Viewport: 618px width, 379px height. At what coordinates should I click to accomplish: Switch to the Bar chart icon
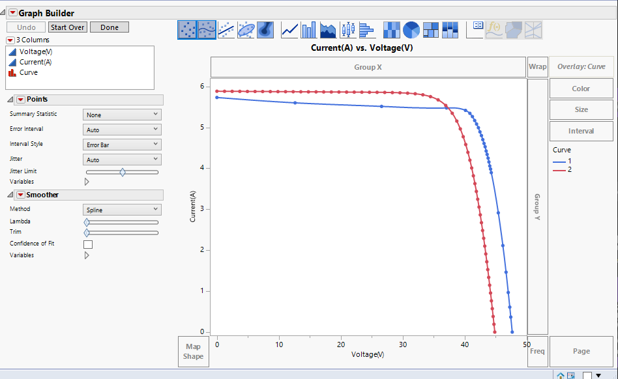coord(308,30)
